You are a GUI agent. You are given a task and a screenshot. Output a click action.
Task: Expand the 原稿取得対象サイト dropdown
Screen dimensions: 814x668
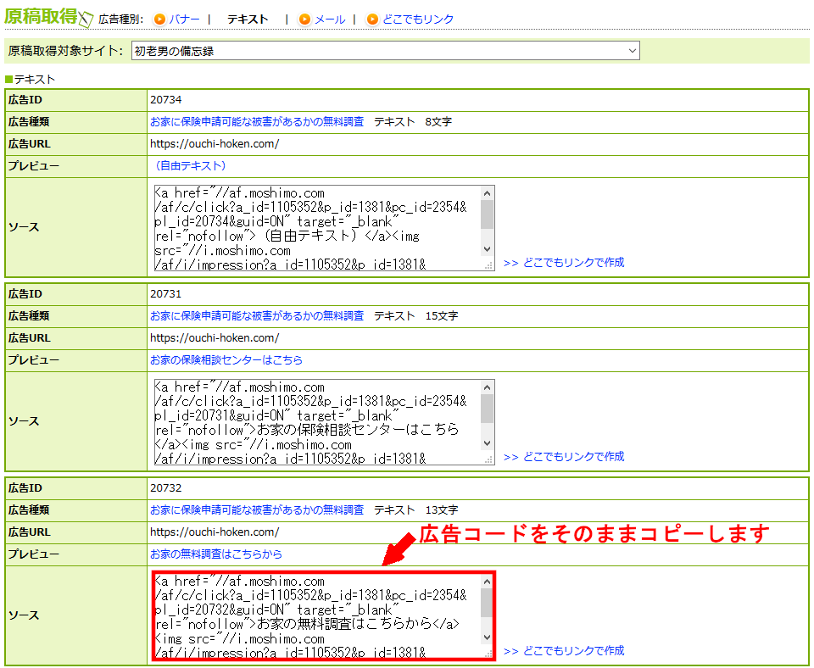pos(385,51)
